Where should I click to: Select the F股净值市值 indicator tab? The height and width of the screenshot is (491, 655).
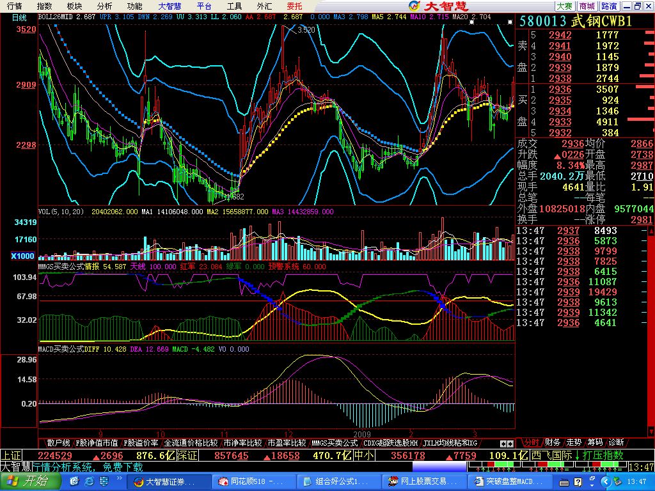(97, 443)
